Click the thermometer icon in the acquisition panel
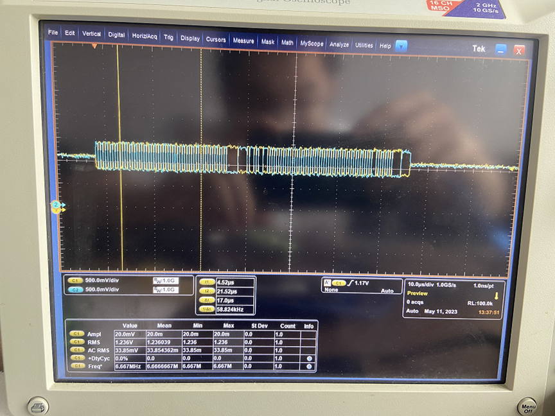 pos(497,296)
